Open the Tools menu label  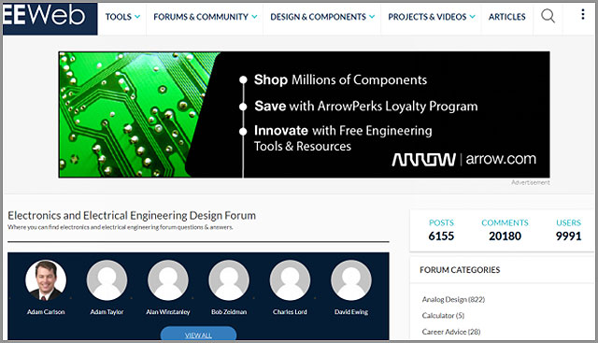click(x=119, y=17)
